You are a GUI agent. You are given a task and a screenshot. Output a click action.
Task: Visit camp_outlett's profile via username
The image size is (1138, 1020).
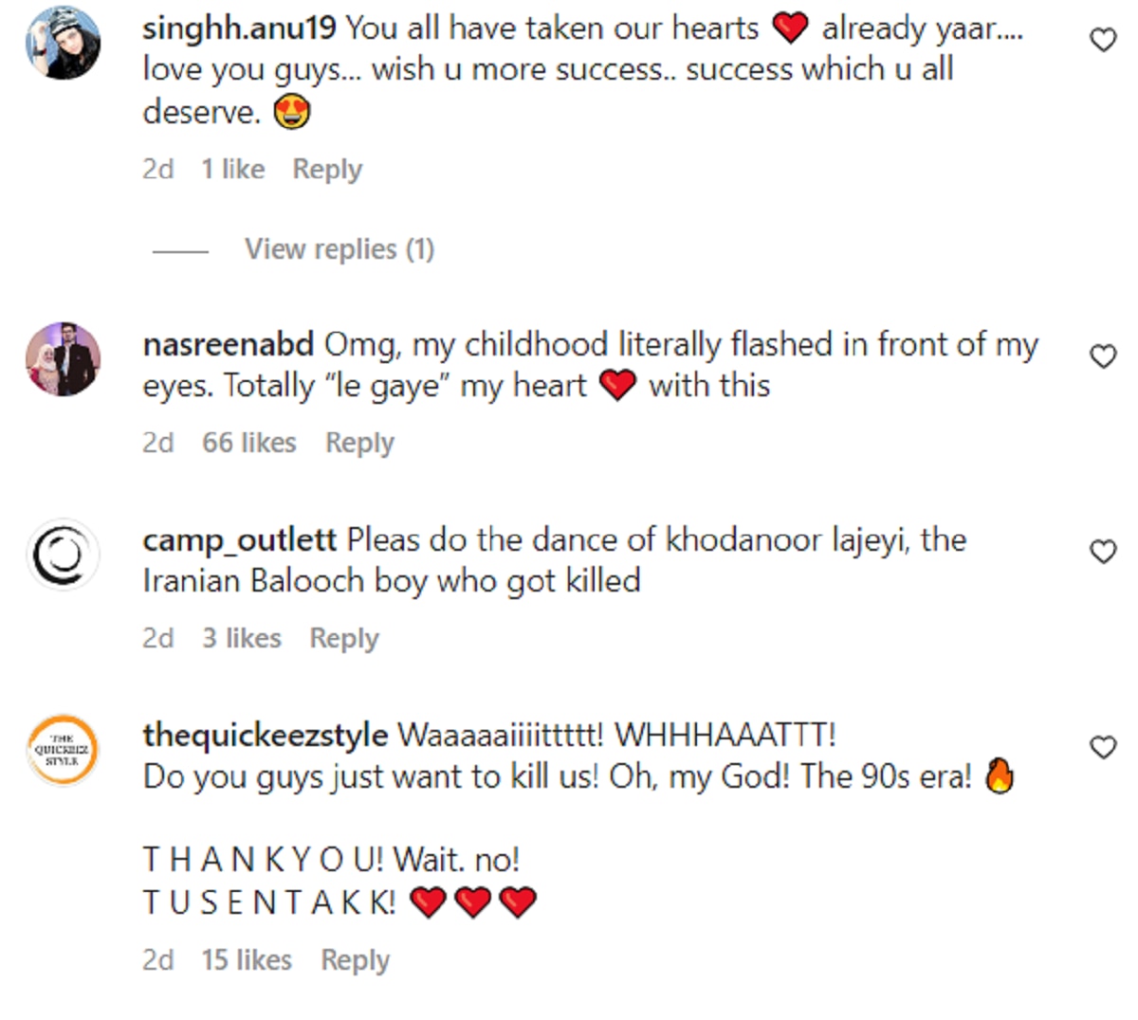(239, 540)
